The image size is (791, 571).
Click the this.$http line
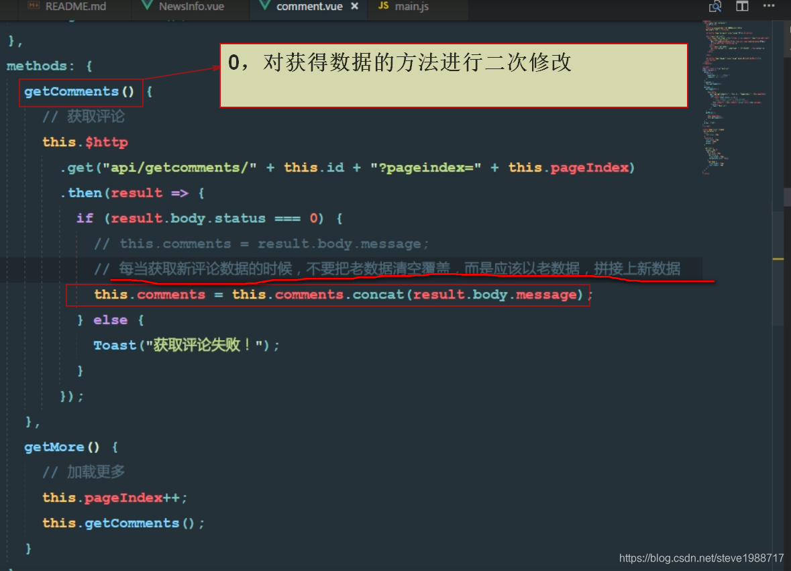pos(85,142)
